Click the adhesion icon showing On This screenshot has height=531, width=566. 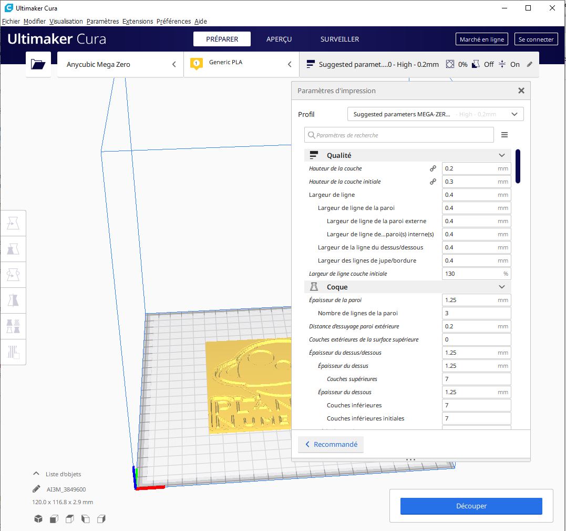click(502, 64)
